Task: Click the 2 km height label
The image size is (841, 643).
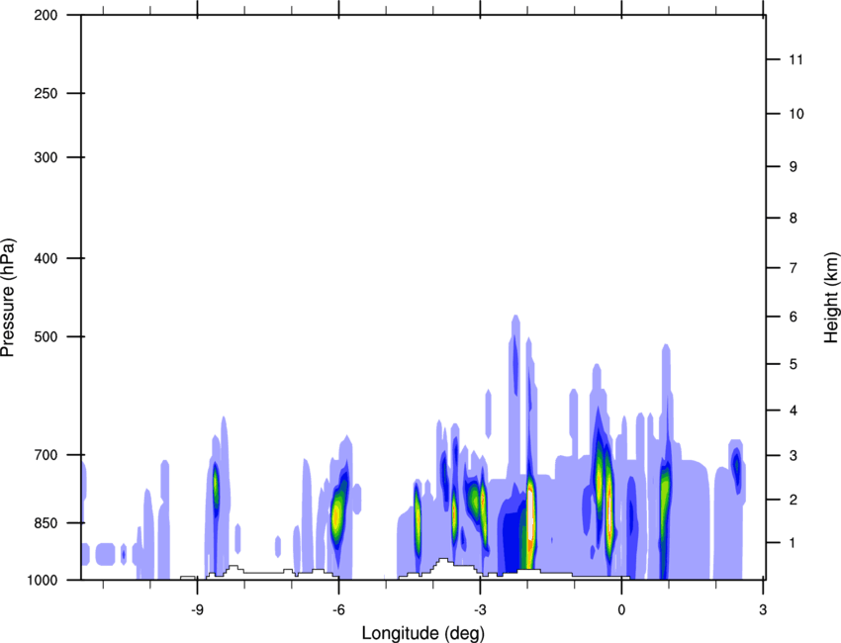Action: 794,500
